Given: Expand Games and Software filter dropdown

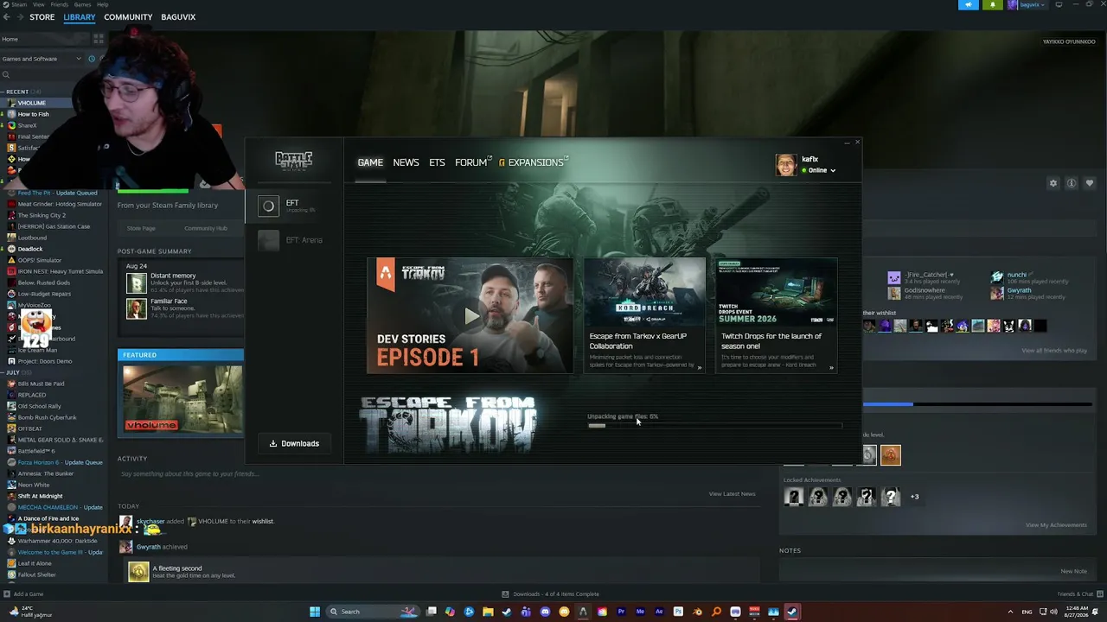Looking at the screenshot, I should click(x=42, y=59).
